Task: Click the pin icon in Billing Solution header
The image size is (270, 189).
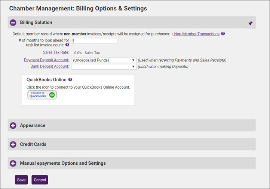Action: pos(250,23)
